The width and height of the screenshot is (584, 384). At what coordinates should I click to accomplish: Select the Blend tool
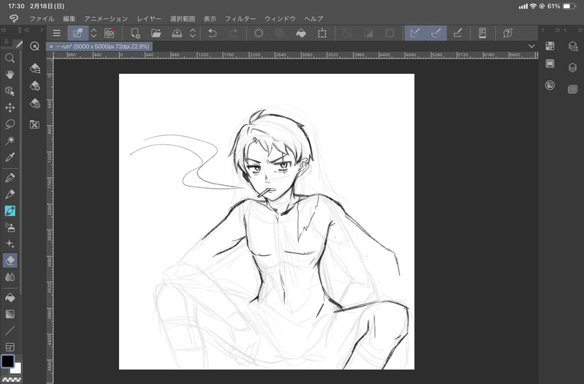click(x=10, y=277)
